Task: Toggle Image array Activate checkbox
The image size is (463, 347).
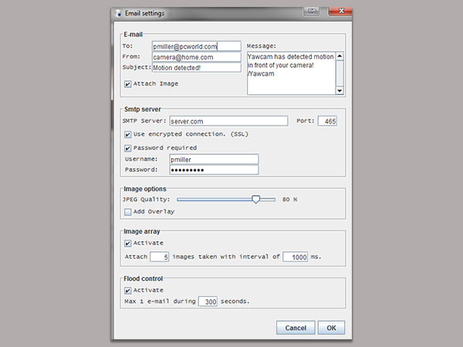Action: point(128,243)
